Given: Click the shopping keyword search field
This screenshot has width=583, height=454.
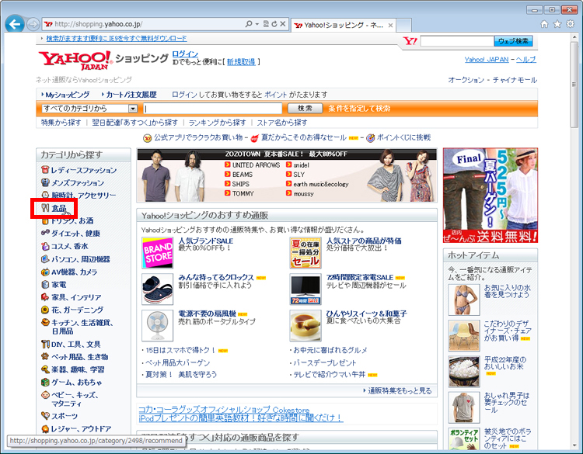Looking at the screenshot, I should pos(213,109).
